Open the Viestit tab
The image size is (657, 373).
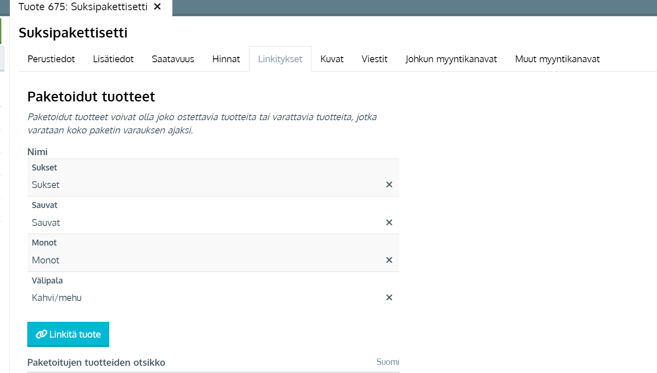pyautogui.click(x=375, y=59)
